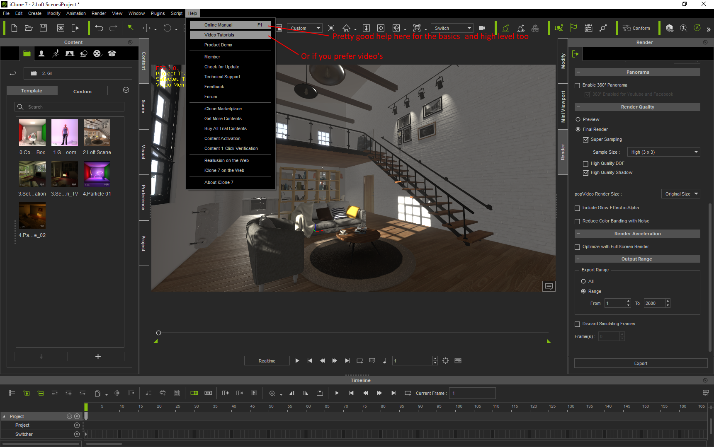Click the Export button
This screenshot has width=714, height=447.
641,363
